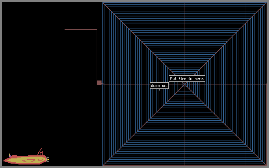Select the brown square node left of grid
Screen dimensions: 269x168
[x=99, y=83]
